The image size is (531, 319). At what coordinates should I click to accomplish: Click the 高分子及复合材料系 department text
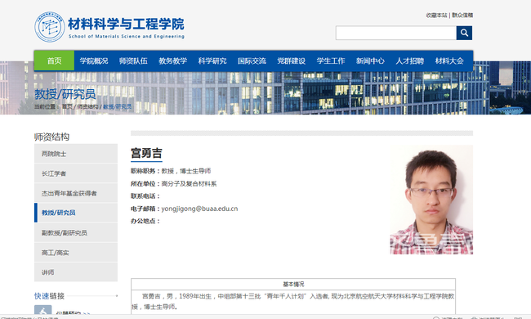tap(189, 184)
